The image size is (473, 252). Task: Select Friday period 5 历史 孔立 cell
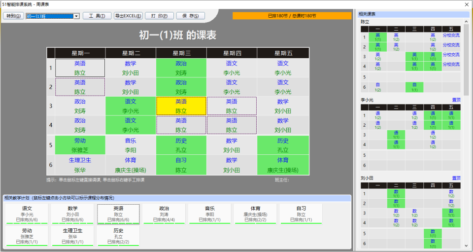283,145
